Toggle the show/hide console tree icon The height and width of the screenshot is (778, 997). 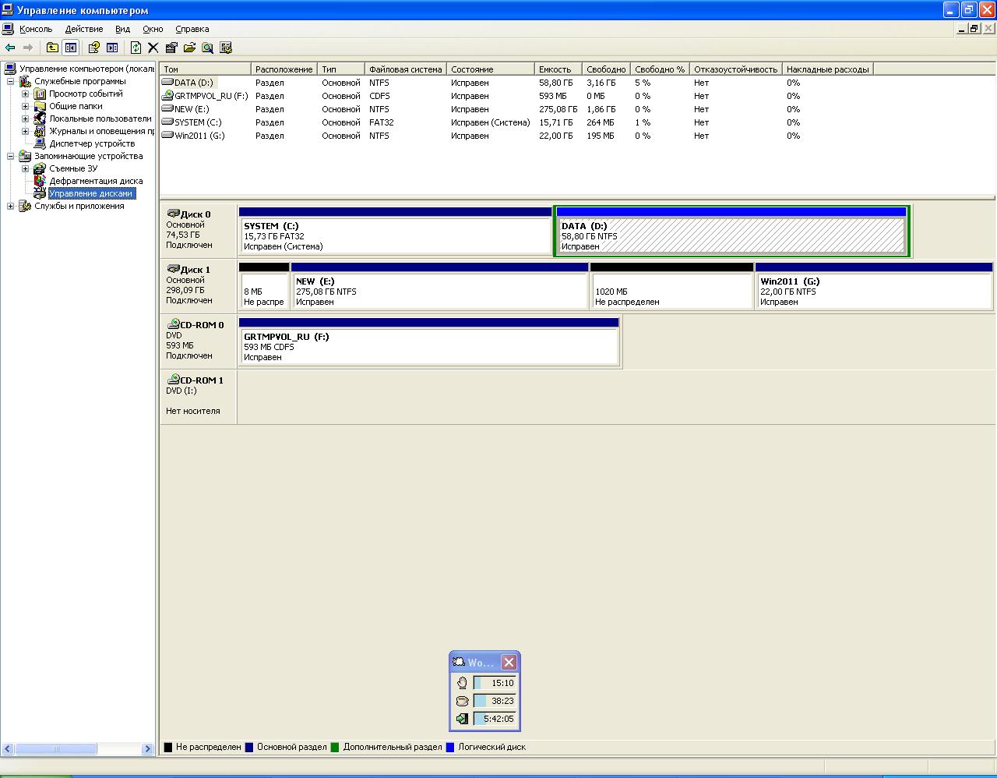(71, 48)
